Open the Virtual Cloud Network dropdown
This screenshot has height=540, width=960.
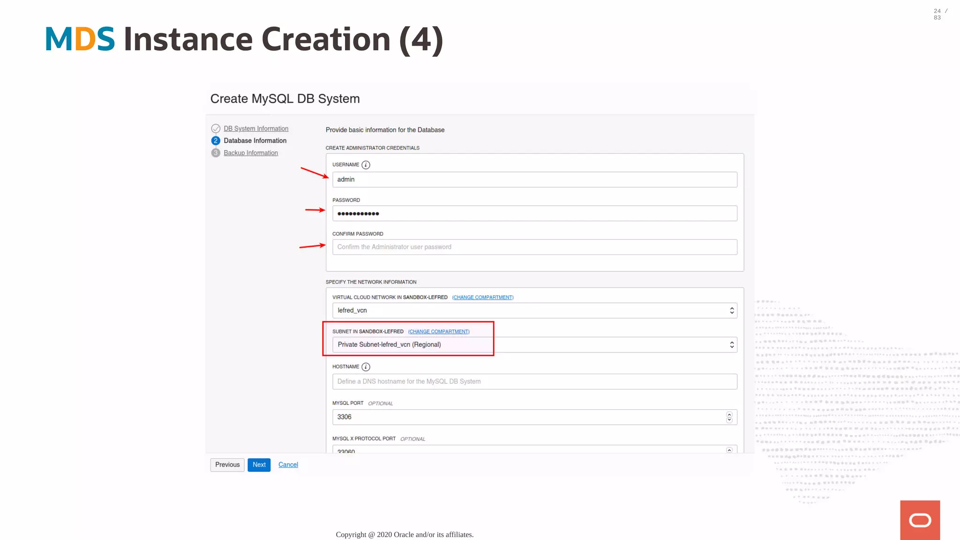tap(534, 310)
